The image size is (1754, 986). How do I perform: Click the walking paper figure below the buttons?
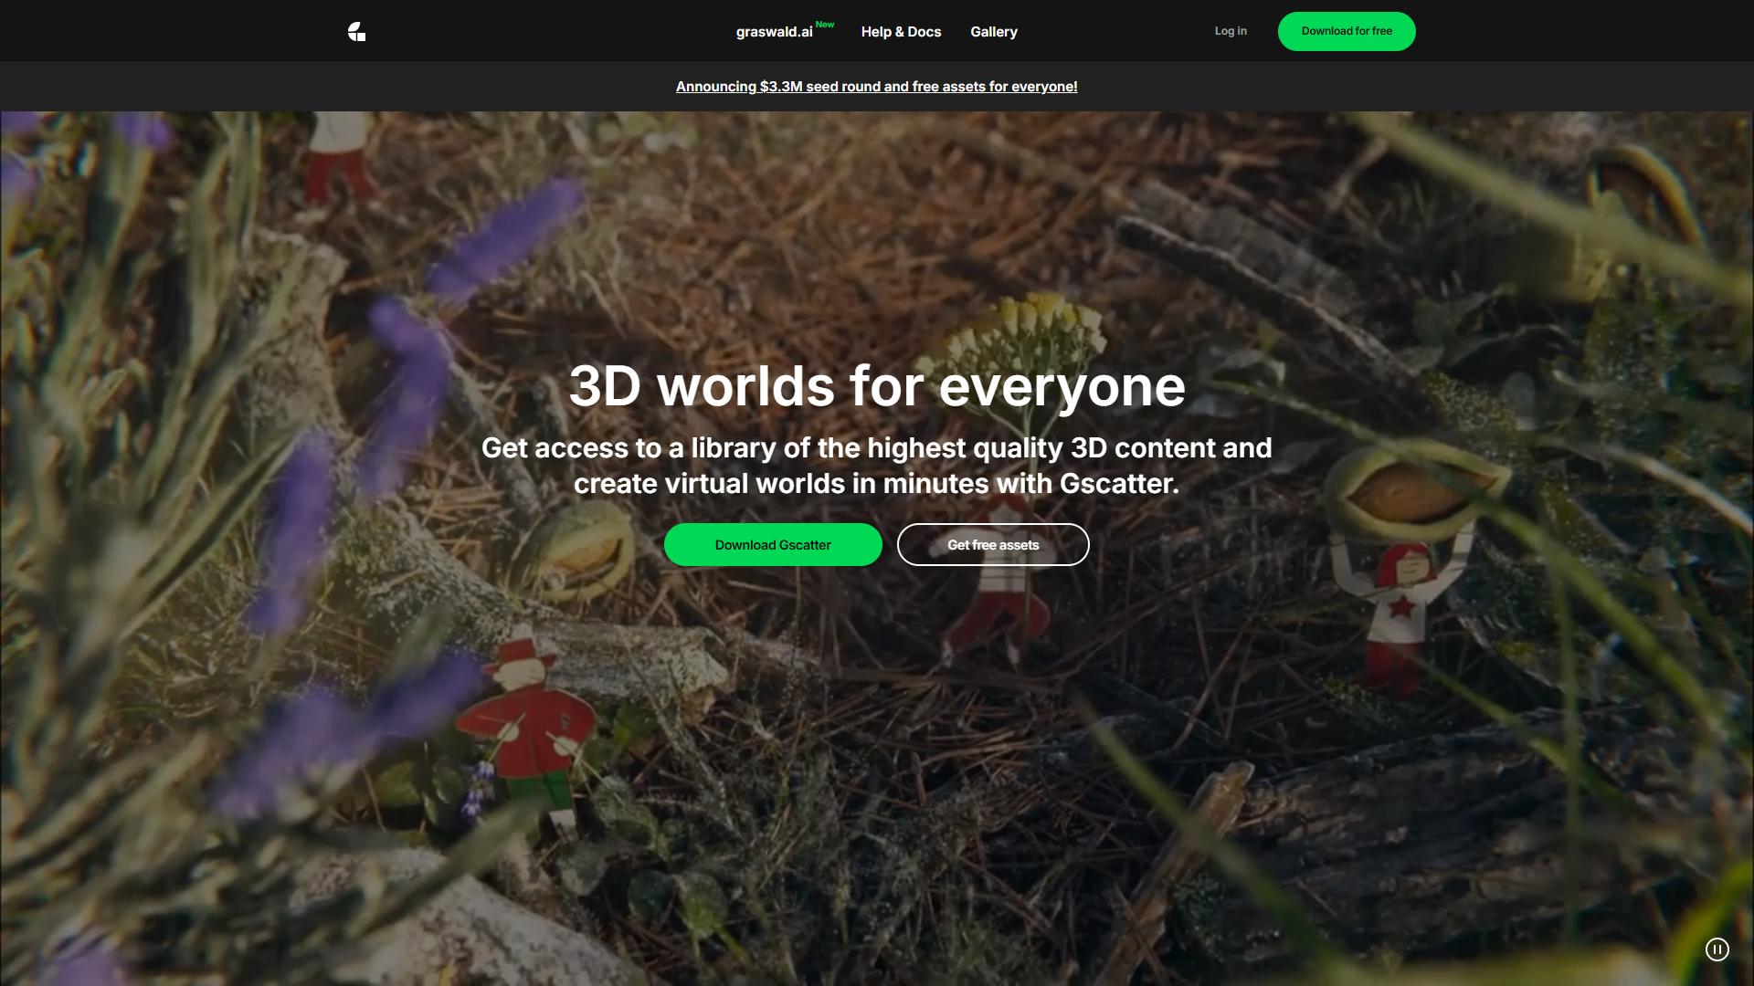tap(1000, 612)
